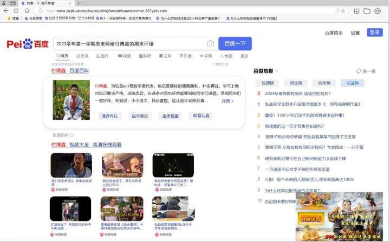
Task: Open the folder icon in browser toolbar
Action: point(367,11)
